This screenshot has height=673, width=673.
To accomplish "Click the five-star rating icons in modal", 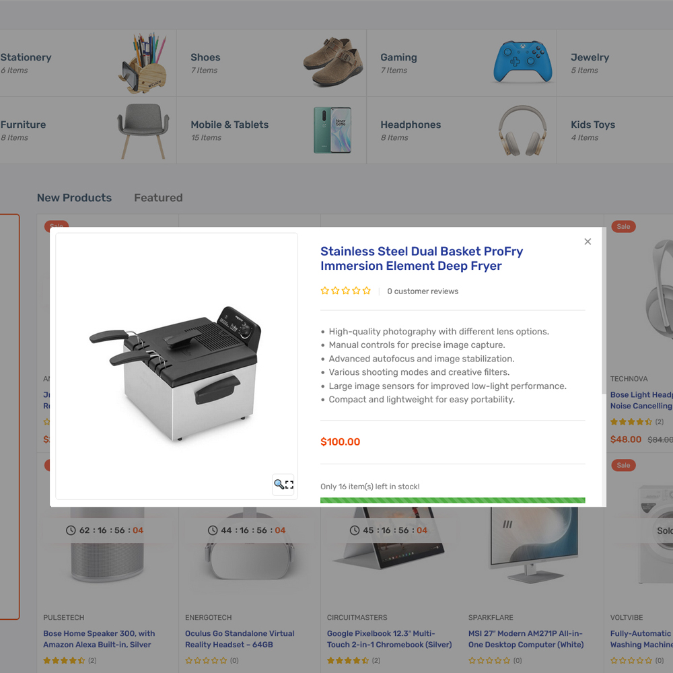I will click(345, 291).
